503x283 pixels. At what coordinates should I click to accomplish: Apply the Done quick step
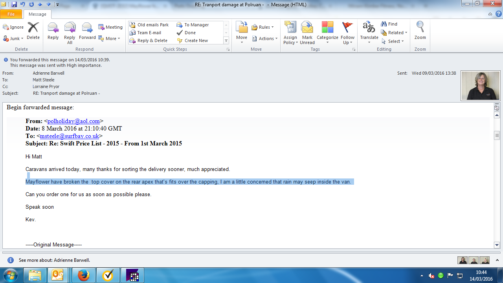pyautogui.click(x=186, y=33)
